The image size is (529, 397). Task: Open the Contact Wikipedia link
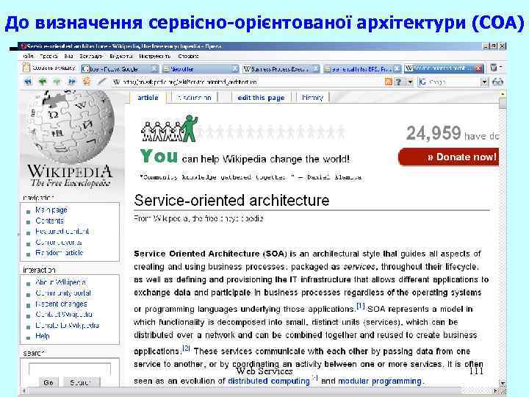coord(64,315)
